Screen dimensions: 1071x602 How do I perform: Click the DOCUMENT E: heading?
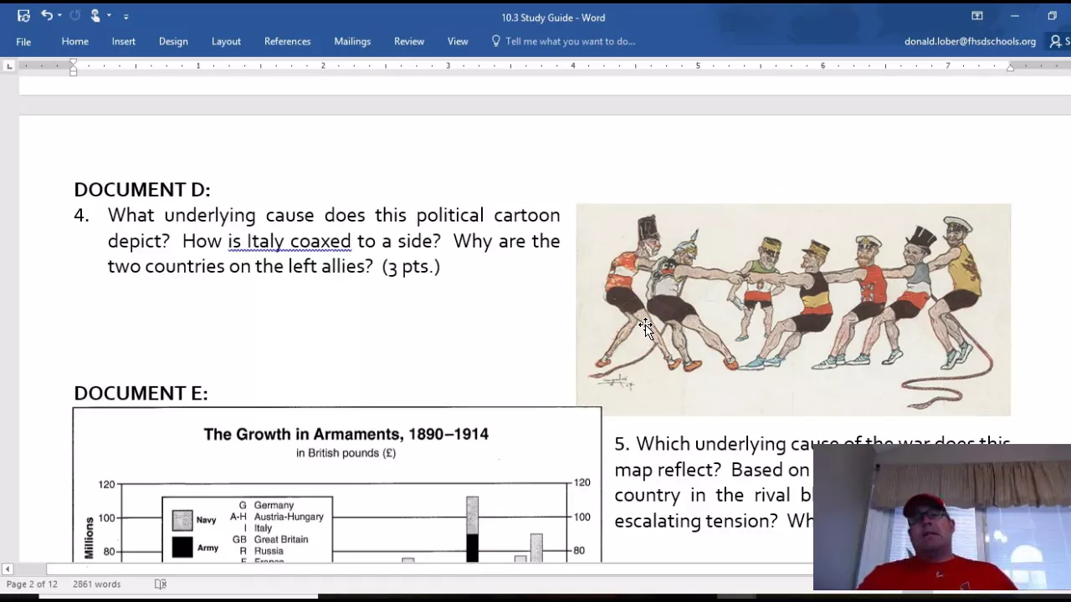[x=141, y=393]
